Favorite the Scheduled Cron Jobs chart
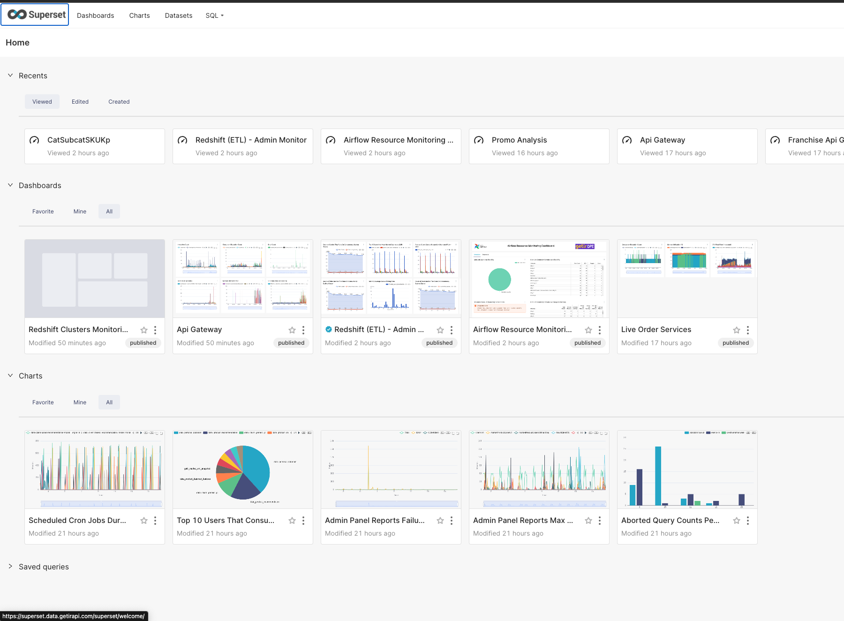The width and height of the screenshot is (844, 621). pyautogui.click(x=144, y=521)
